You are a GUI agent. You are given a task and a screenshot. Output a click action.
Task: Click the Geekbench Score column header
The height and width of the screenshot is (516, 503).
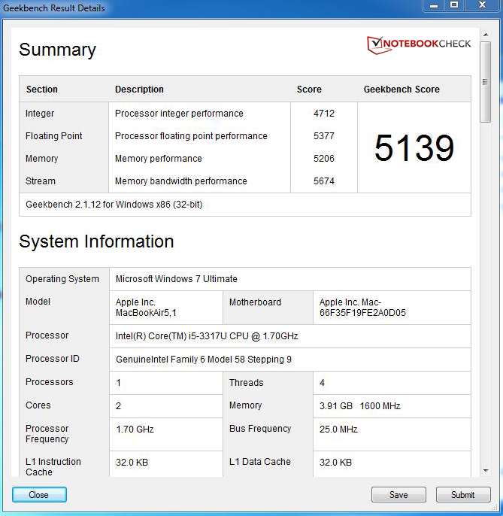click(401, 90)
